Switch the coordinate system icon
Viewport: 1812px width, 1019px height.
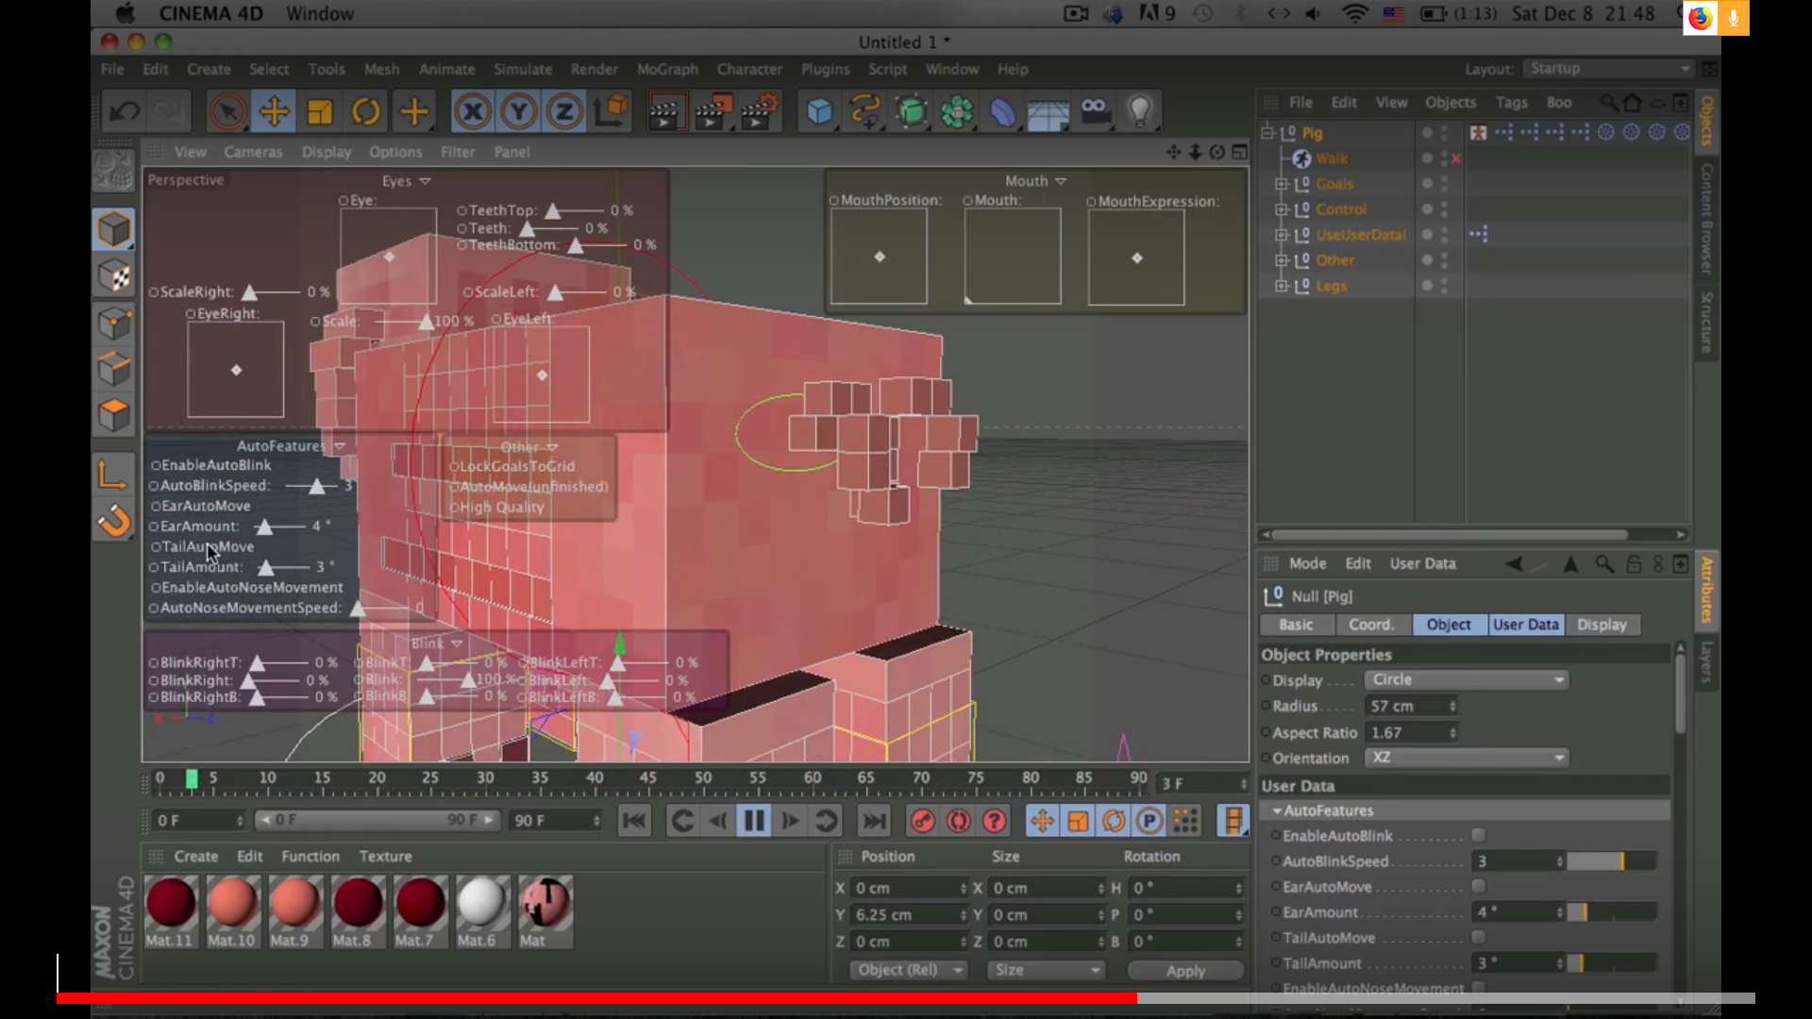(x=612, y=111)
